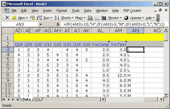
Task: Click the scatter plot chart icon
Action: pos(97,18)
